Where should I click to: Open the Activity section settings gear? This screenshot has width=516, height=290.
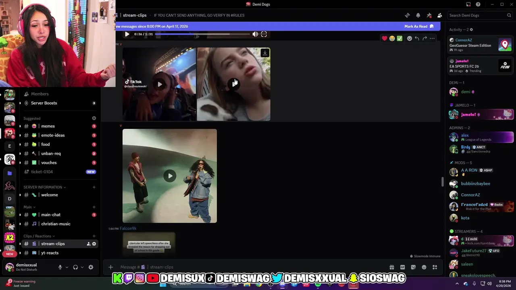[x=471, y=30]
